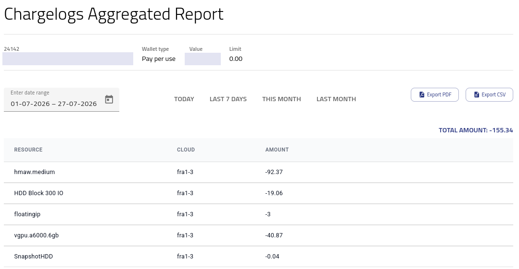
Task: Click the redacted wallet name field
Action: point(68,59)
